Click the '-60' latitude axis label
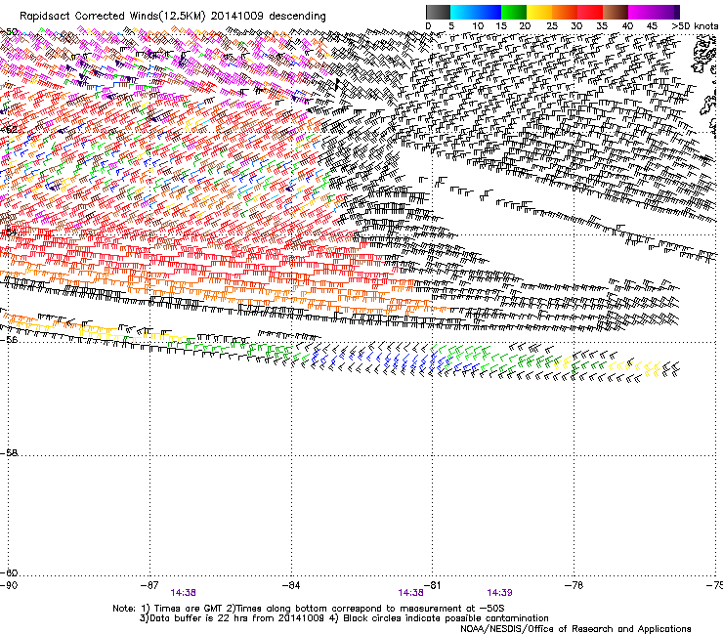Viewport: 723px width, 635px height. coord(9,572)
